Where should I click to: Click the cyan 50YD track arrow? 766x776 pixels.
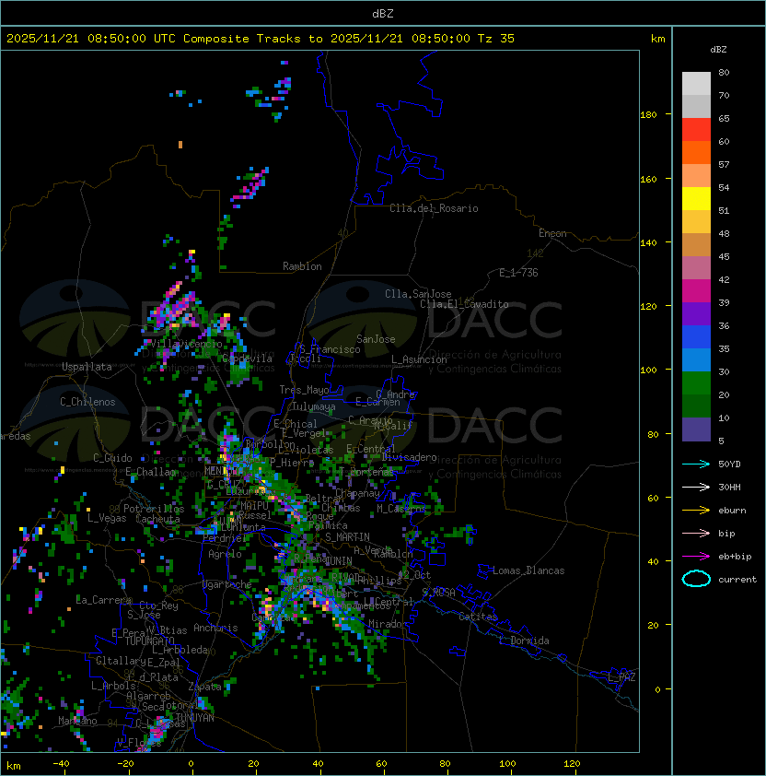tap(696, 464)
